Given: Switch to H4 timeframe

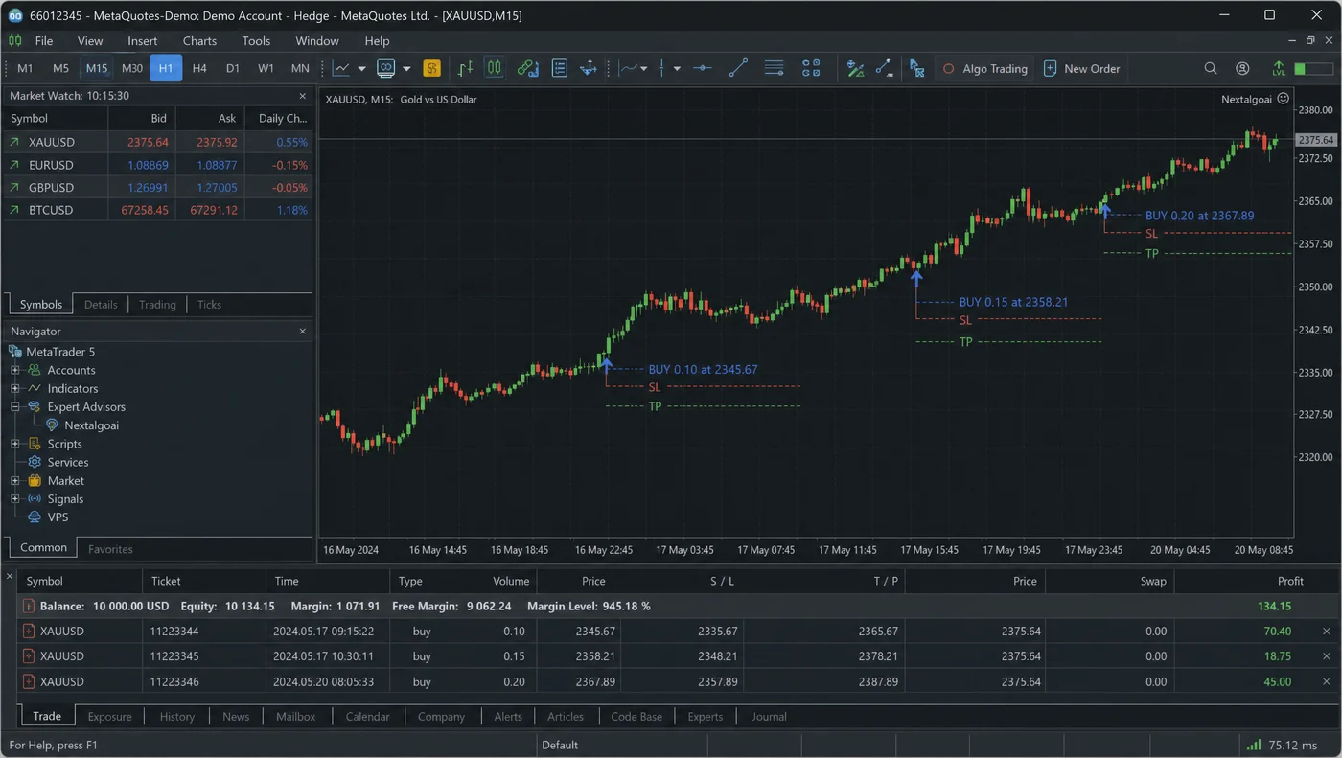Looking at the screenshot, I should click(199, 68).
